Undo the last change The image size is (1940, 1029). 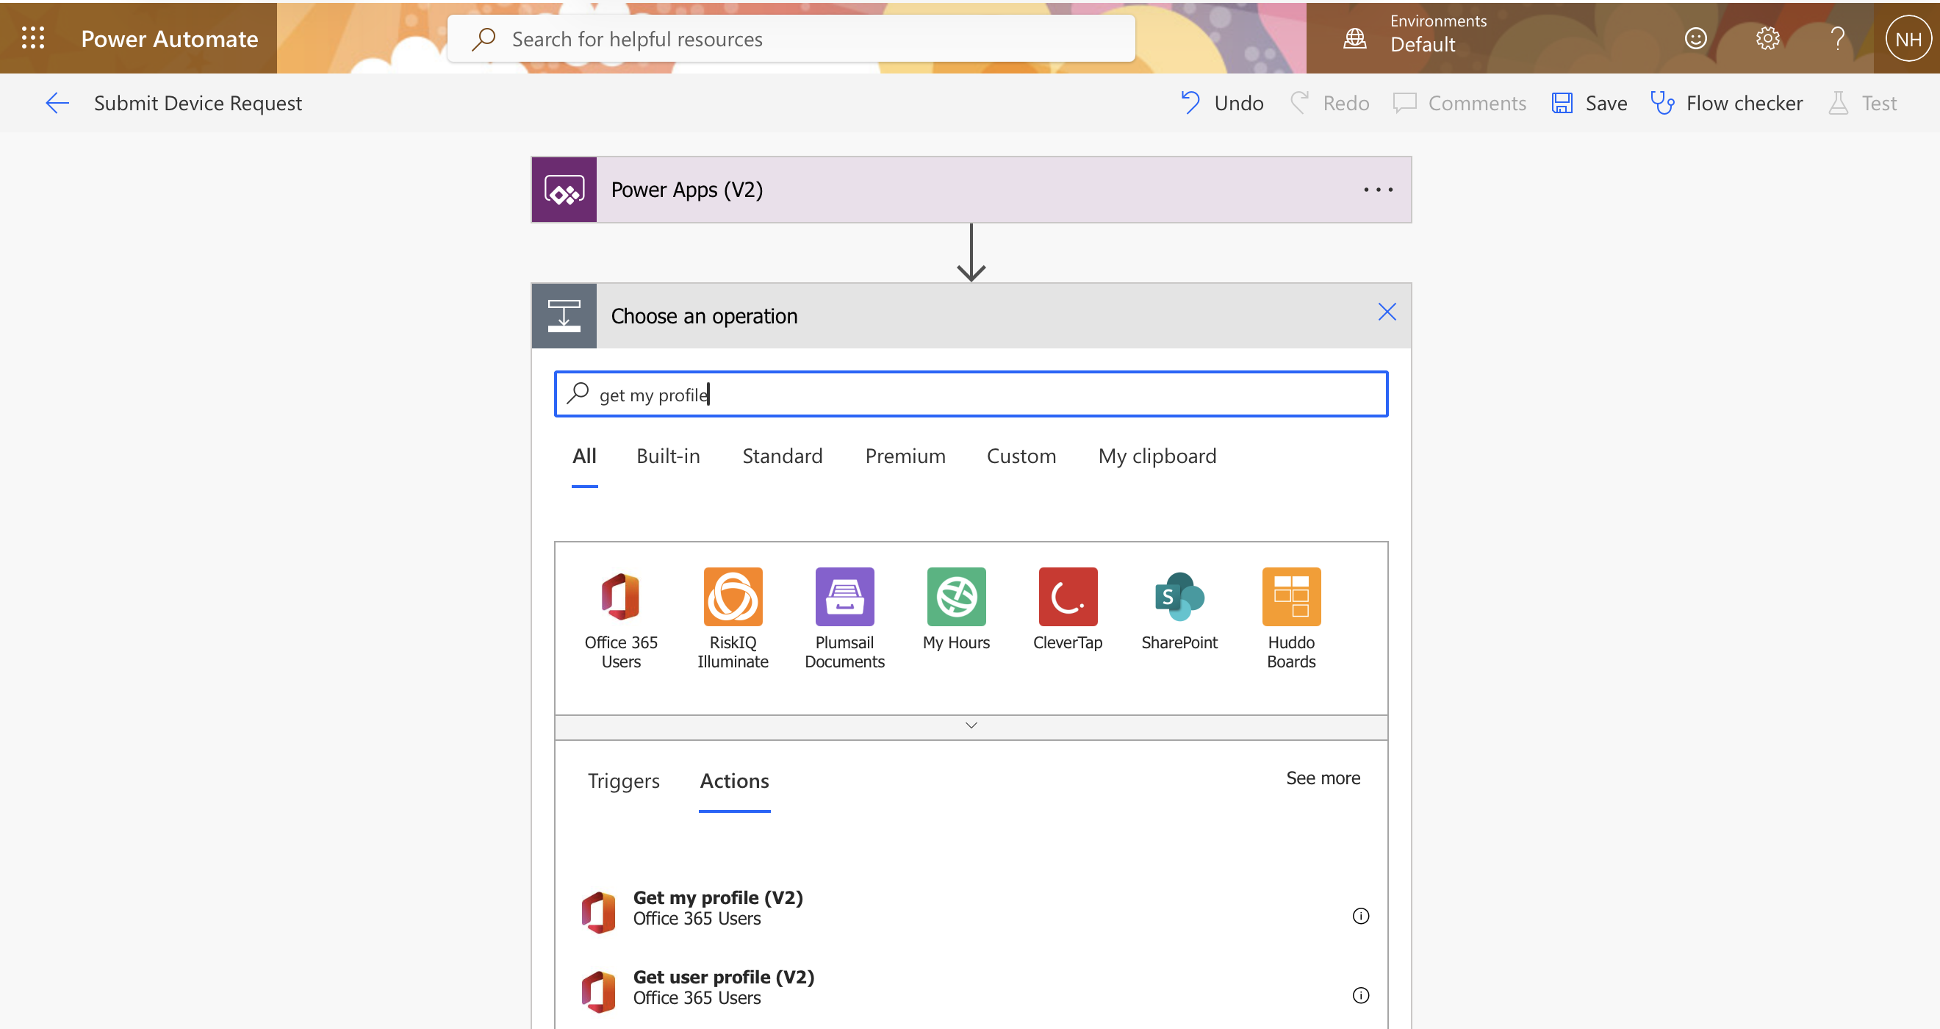[1221, 103]
